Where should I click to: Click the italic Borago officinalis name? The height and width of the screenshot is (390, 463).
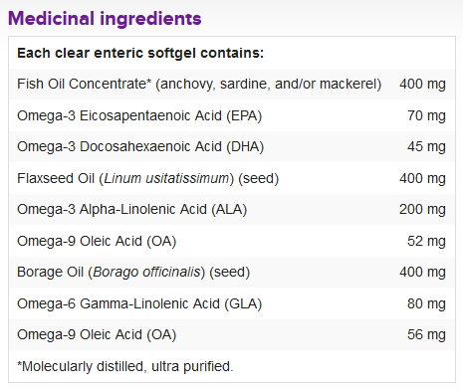(146, 272)
